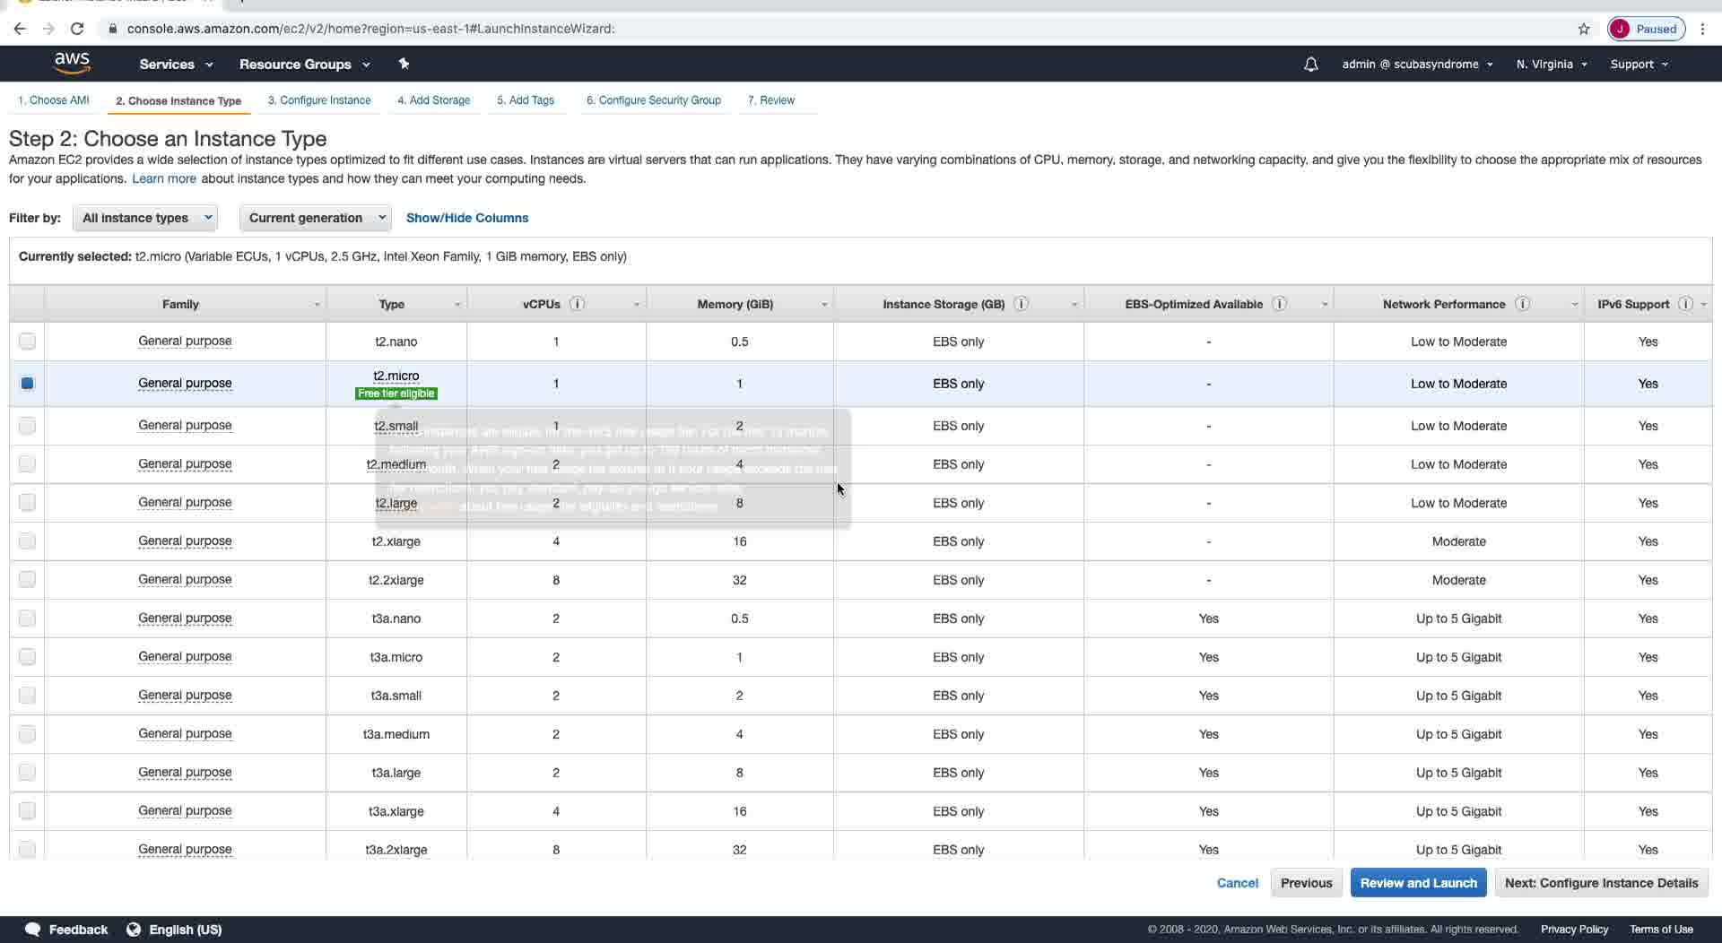Click Review and Launch button
1722x943 pixels.
click(x=1418, y=883)
